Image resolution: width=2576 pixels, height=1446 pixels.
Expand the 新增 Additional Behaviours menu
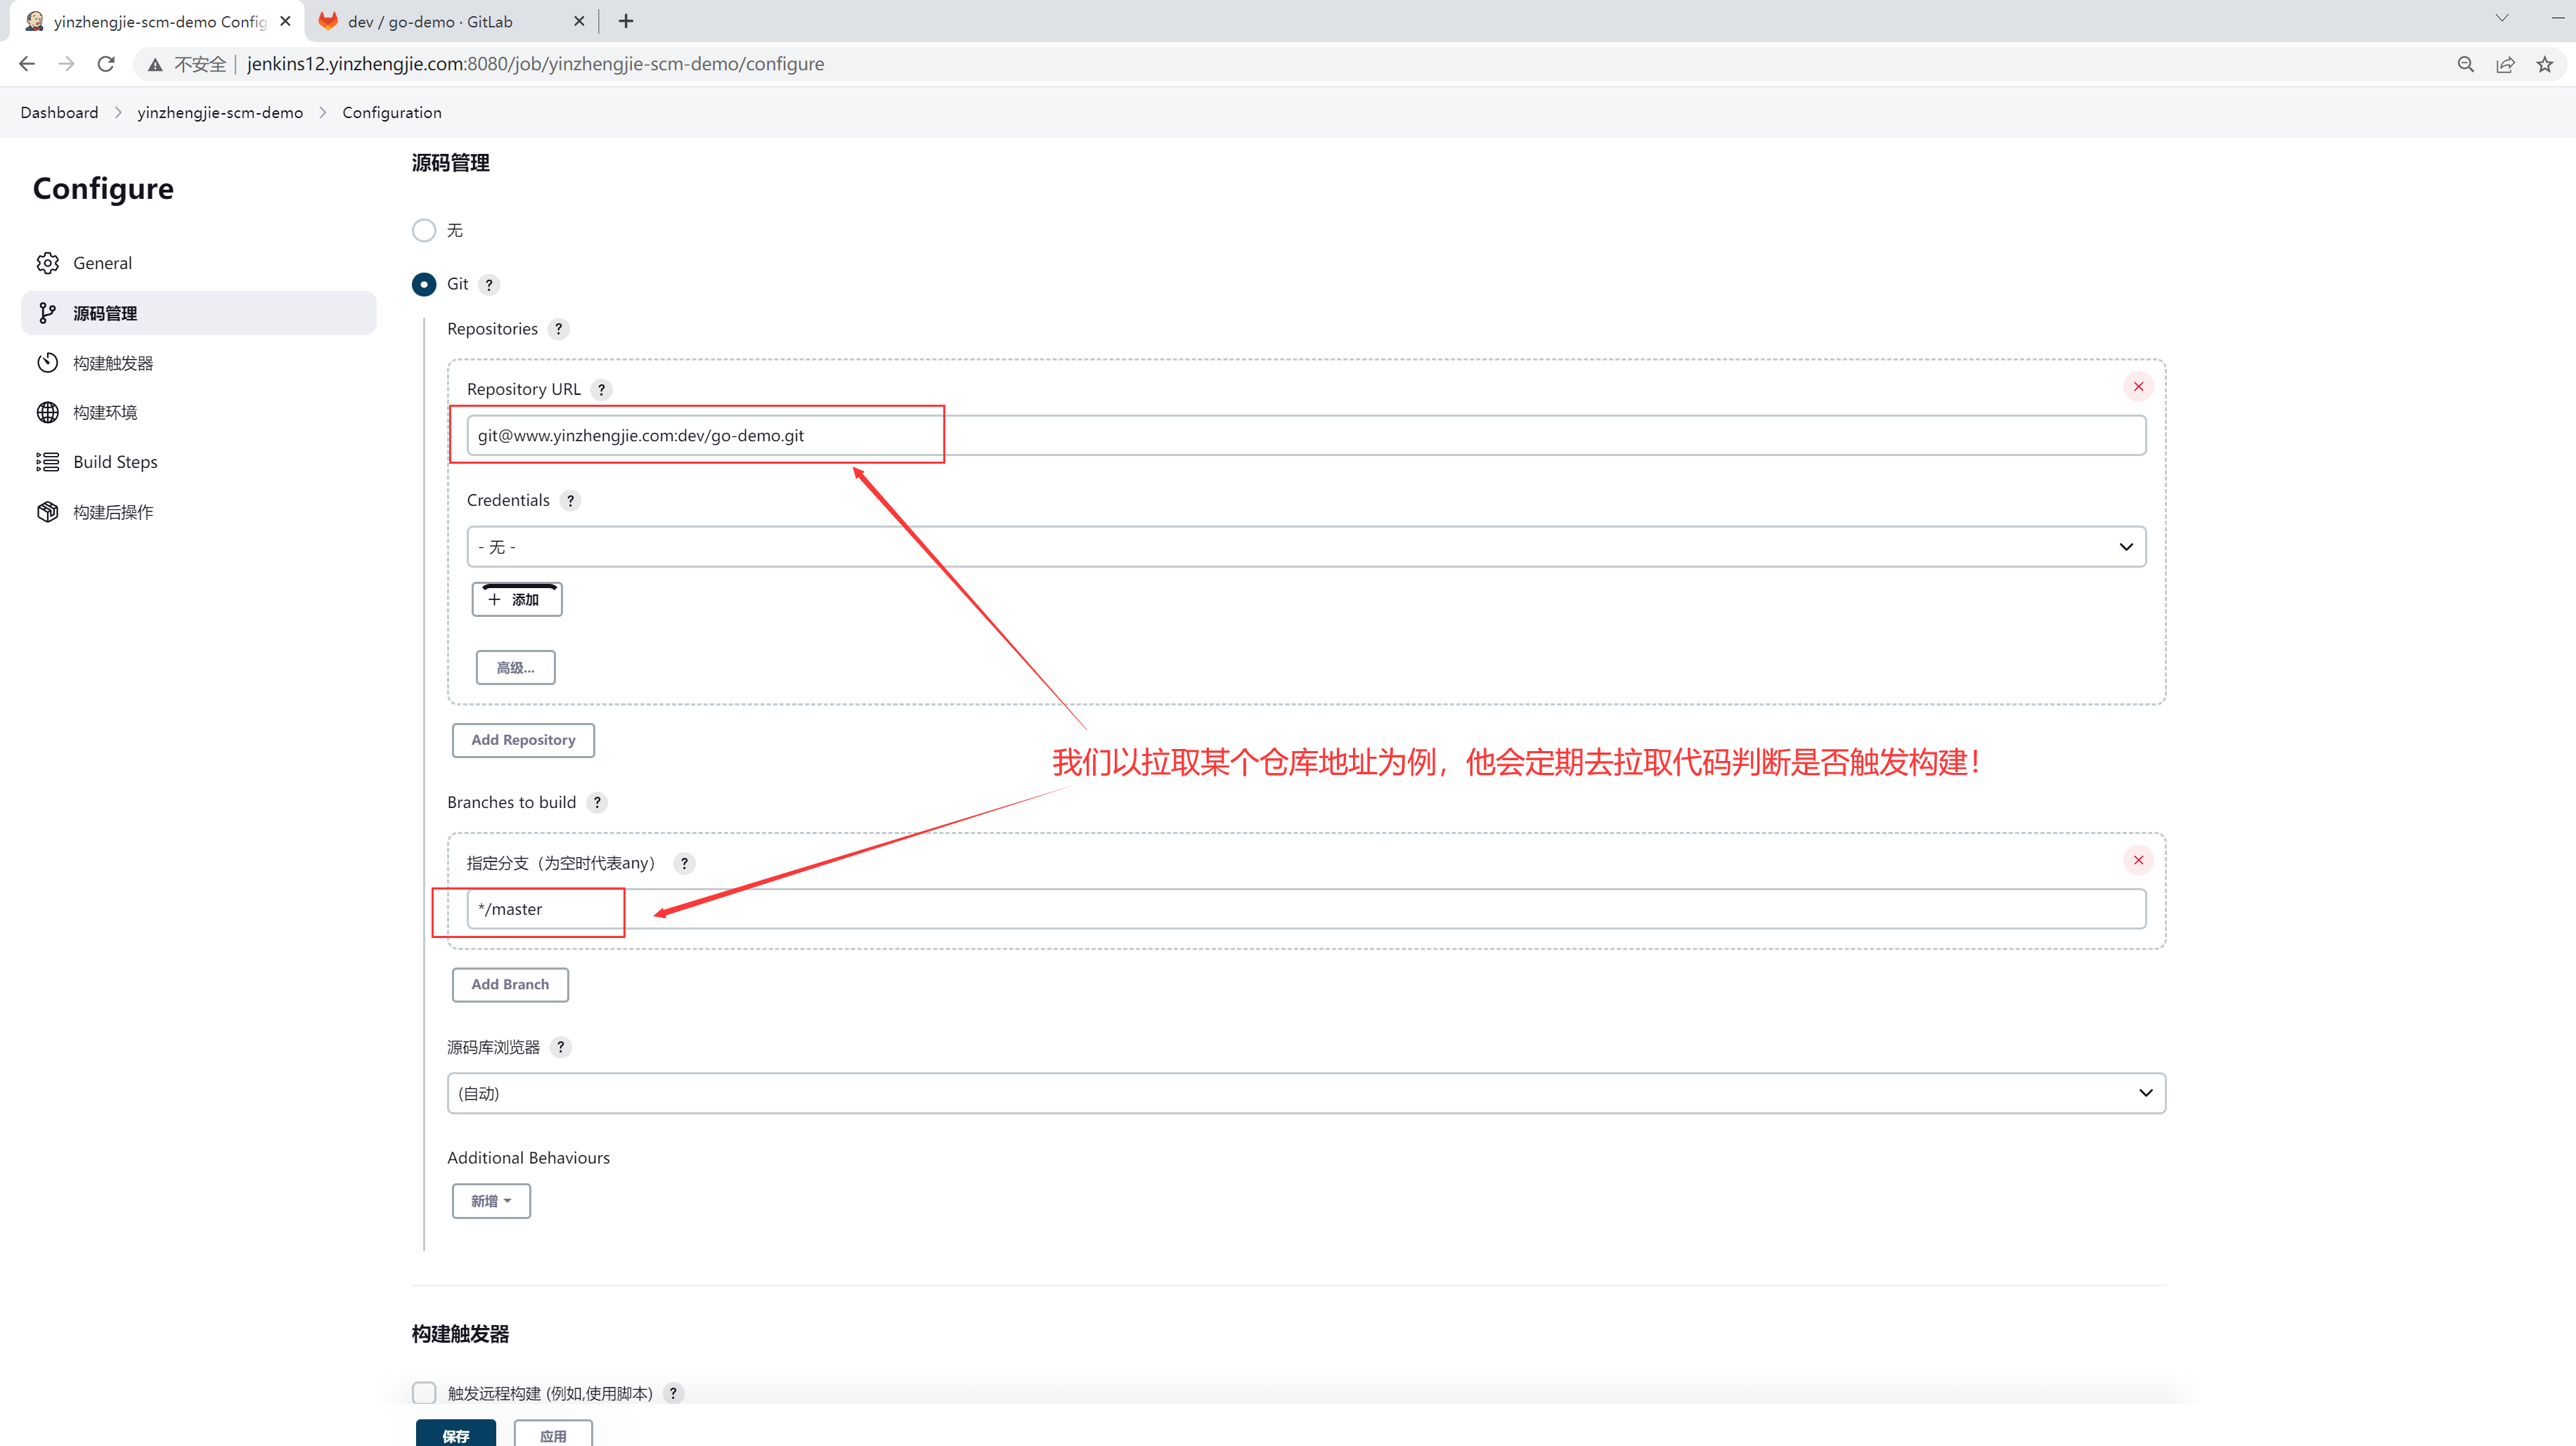pos(491,1201)
